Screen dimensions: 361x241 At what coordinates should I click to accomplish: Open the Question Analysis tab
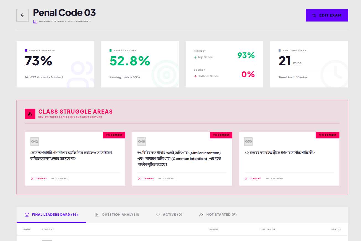point(117,215)
